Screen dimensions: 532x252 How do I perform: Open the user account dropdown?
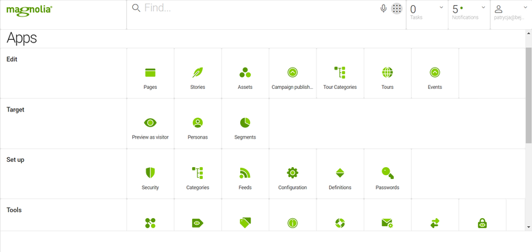pos(511,15)
